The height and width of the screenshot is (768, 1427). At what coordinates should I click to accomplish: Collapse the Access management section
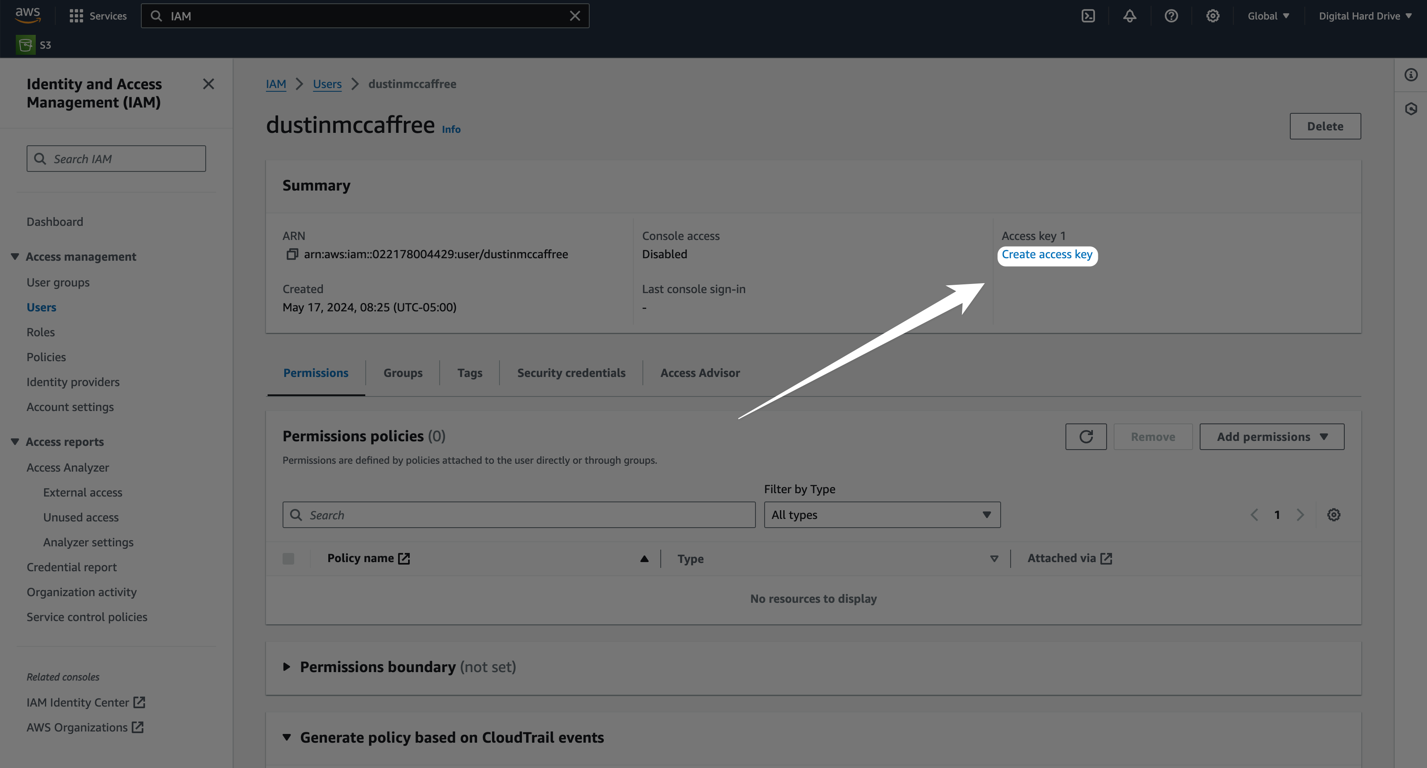click(x=15, y=256)
